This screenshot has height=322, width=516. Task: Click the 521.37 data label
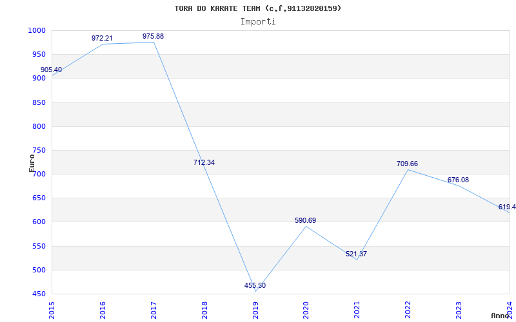[x=357, y=254]
